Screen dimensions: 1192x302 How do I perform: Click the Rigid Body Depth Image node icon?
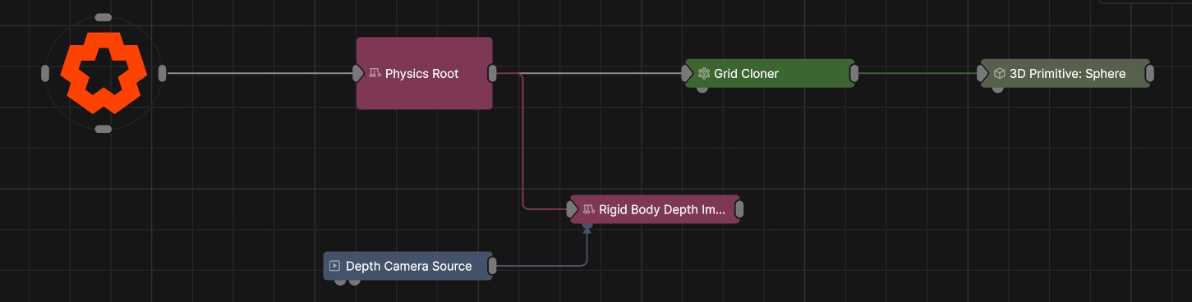point(588,209)
